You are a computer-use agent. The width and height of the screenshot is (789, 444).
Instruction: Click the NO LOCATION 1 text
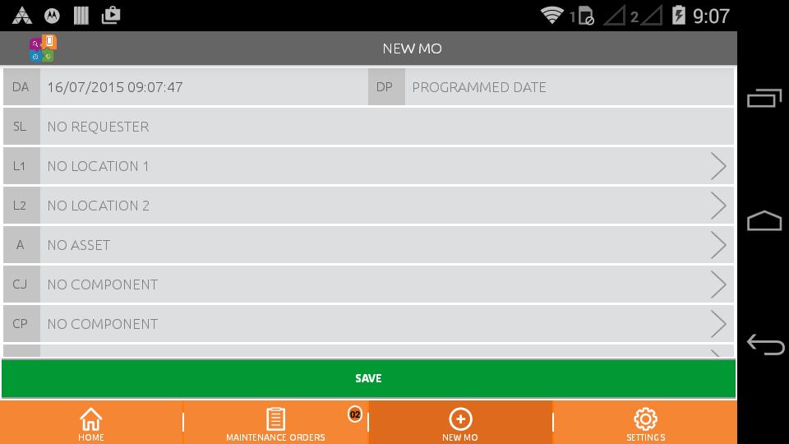click(98, 166)
